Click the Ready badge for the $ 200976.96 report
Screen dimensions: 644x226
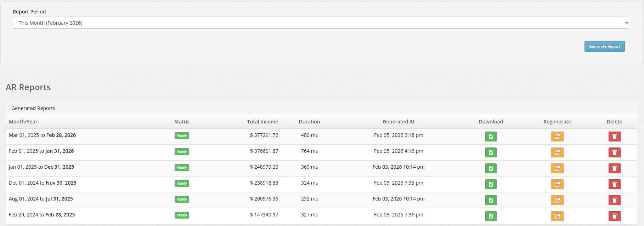tap(182, 199)
